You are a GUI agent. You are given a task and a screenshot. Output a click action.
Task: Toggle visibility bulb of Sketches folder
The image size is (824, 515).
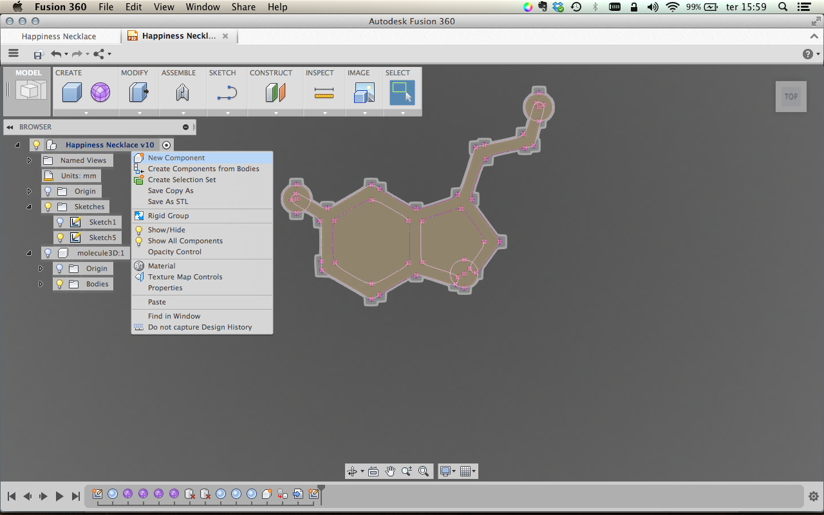tap(48, 207)
